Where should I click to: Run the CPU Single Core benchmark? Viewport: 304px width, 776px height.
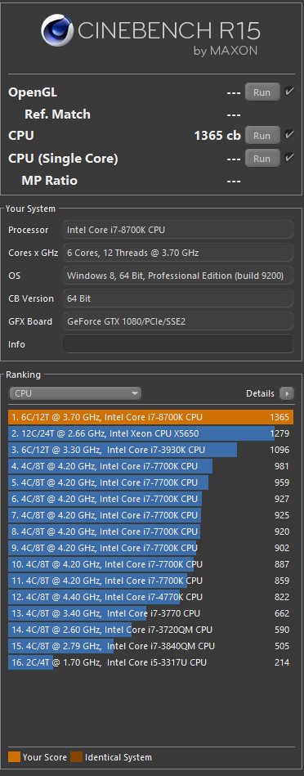(262, 159)
